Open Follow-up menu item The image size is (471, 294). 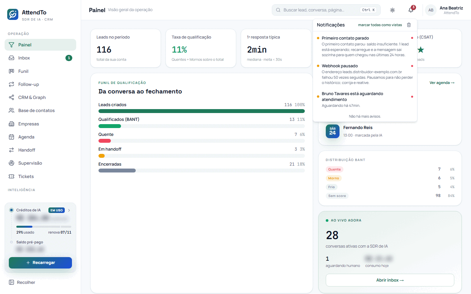click(40, 84)
